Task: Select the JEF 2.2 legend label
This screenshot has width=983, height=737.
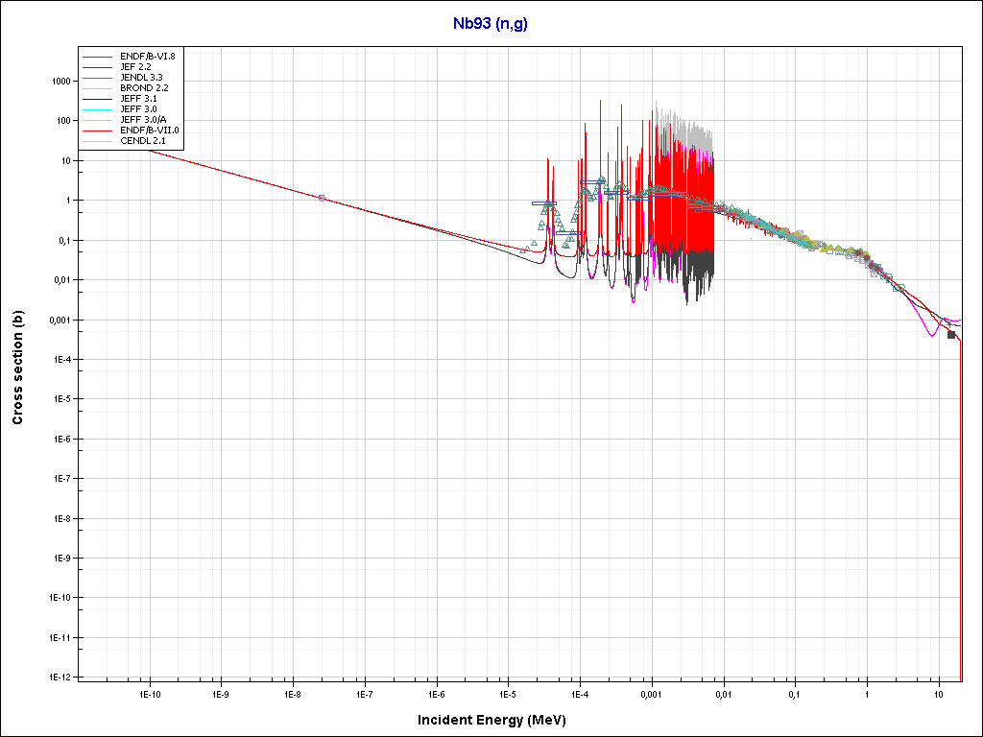Action: click(x=135, y=66)
